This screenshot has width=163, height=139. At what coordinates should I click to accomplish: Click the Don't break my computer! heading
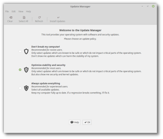46,47
